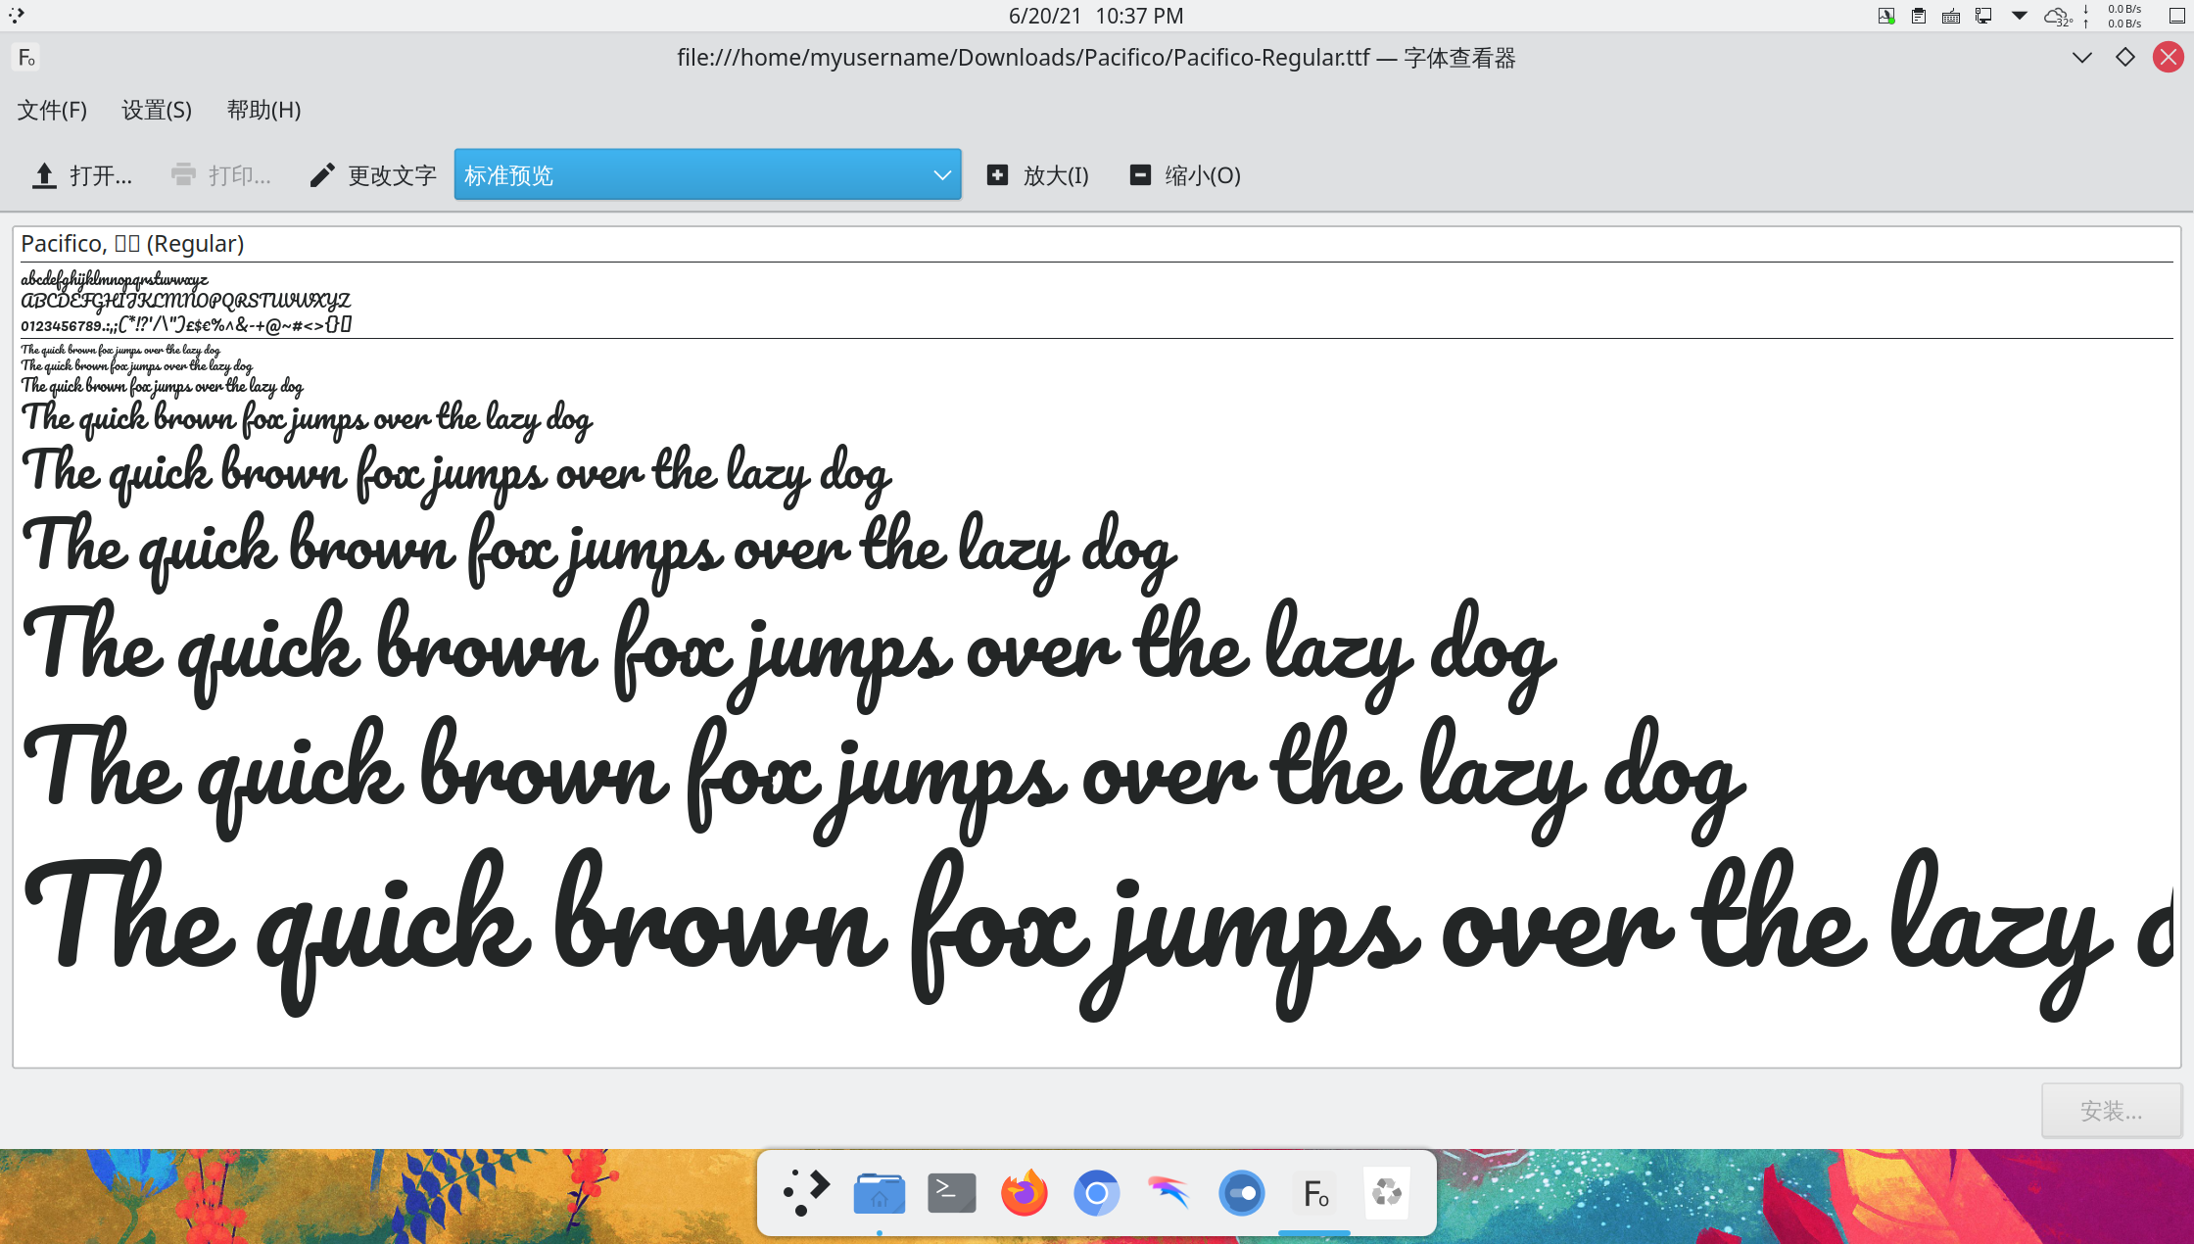Open the 文件(F) menu
Viewport: 2194px width, 1244px height.
pyautogui.click(x=52, y=110)
